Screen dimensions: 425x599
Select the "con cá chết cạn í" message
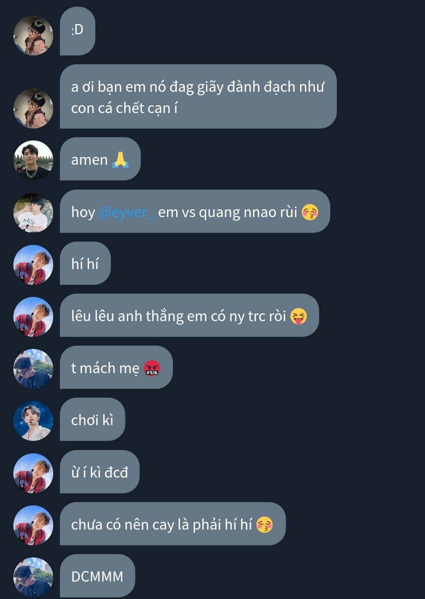point(198,97)
